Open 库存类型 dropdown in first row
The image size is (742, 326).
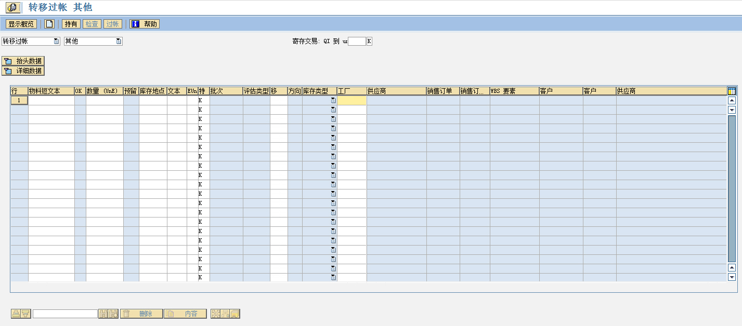(333, 101)
